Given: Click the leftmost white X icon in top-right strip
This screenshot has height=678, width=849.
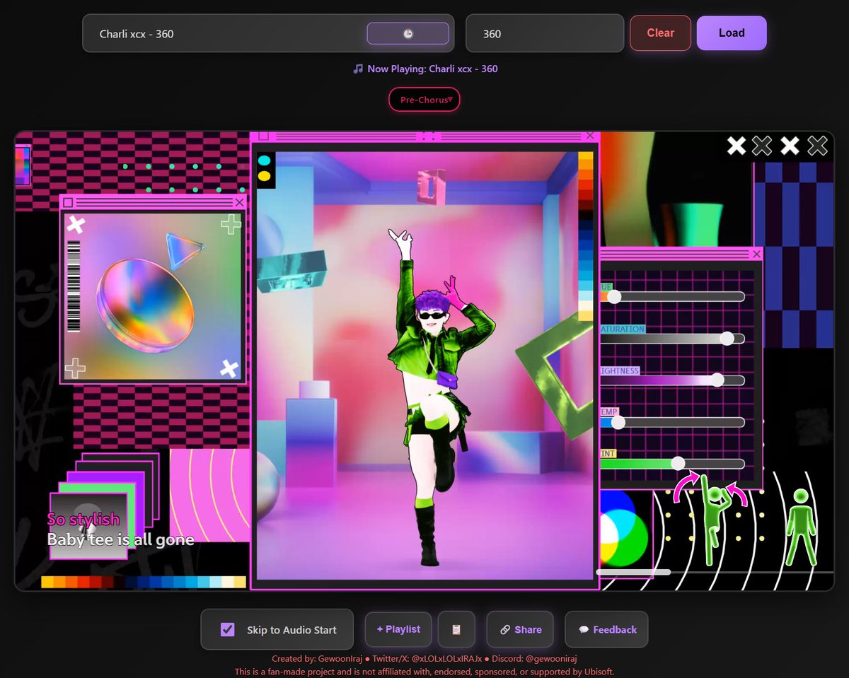Looking at the screenshot, I should click(736, 146).
